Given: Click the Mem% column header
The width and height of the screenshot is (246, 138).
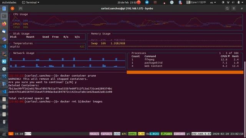Looking at the screenshot, I should click(235, 56).
